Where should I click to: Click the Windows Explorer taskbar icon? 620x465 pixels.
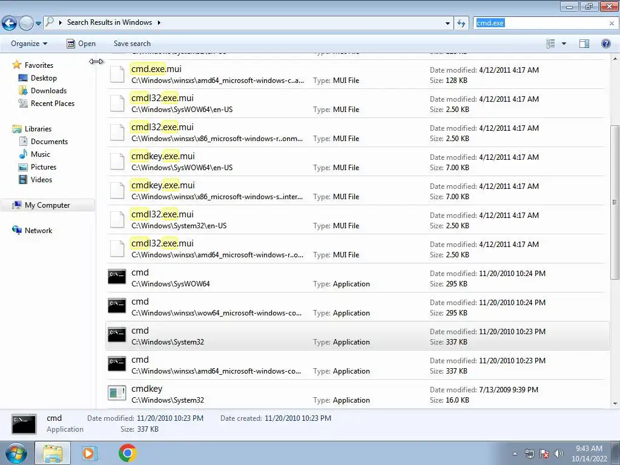point(53,453)
